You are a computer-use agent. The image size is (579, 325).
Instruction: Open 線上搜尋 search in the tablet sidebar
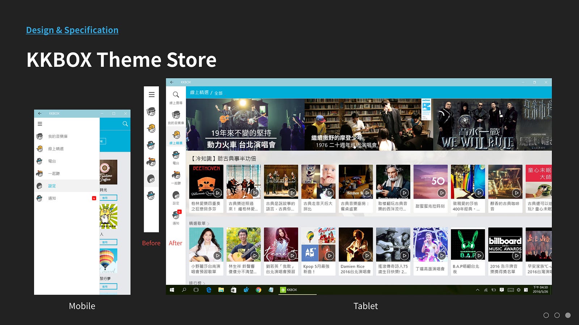tap(176, 97)
